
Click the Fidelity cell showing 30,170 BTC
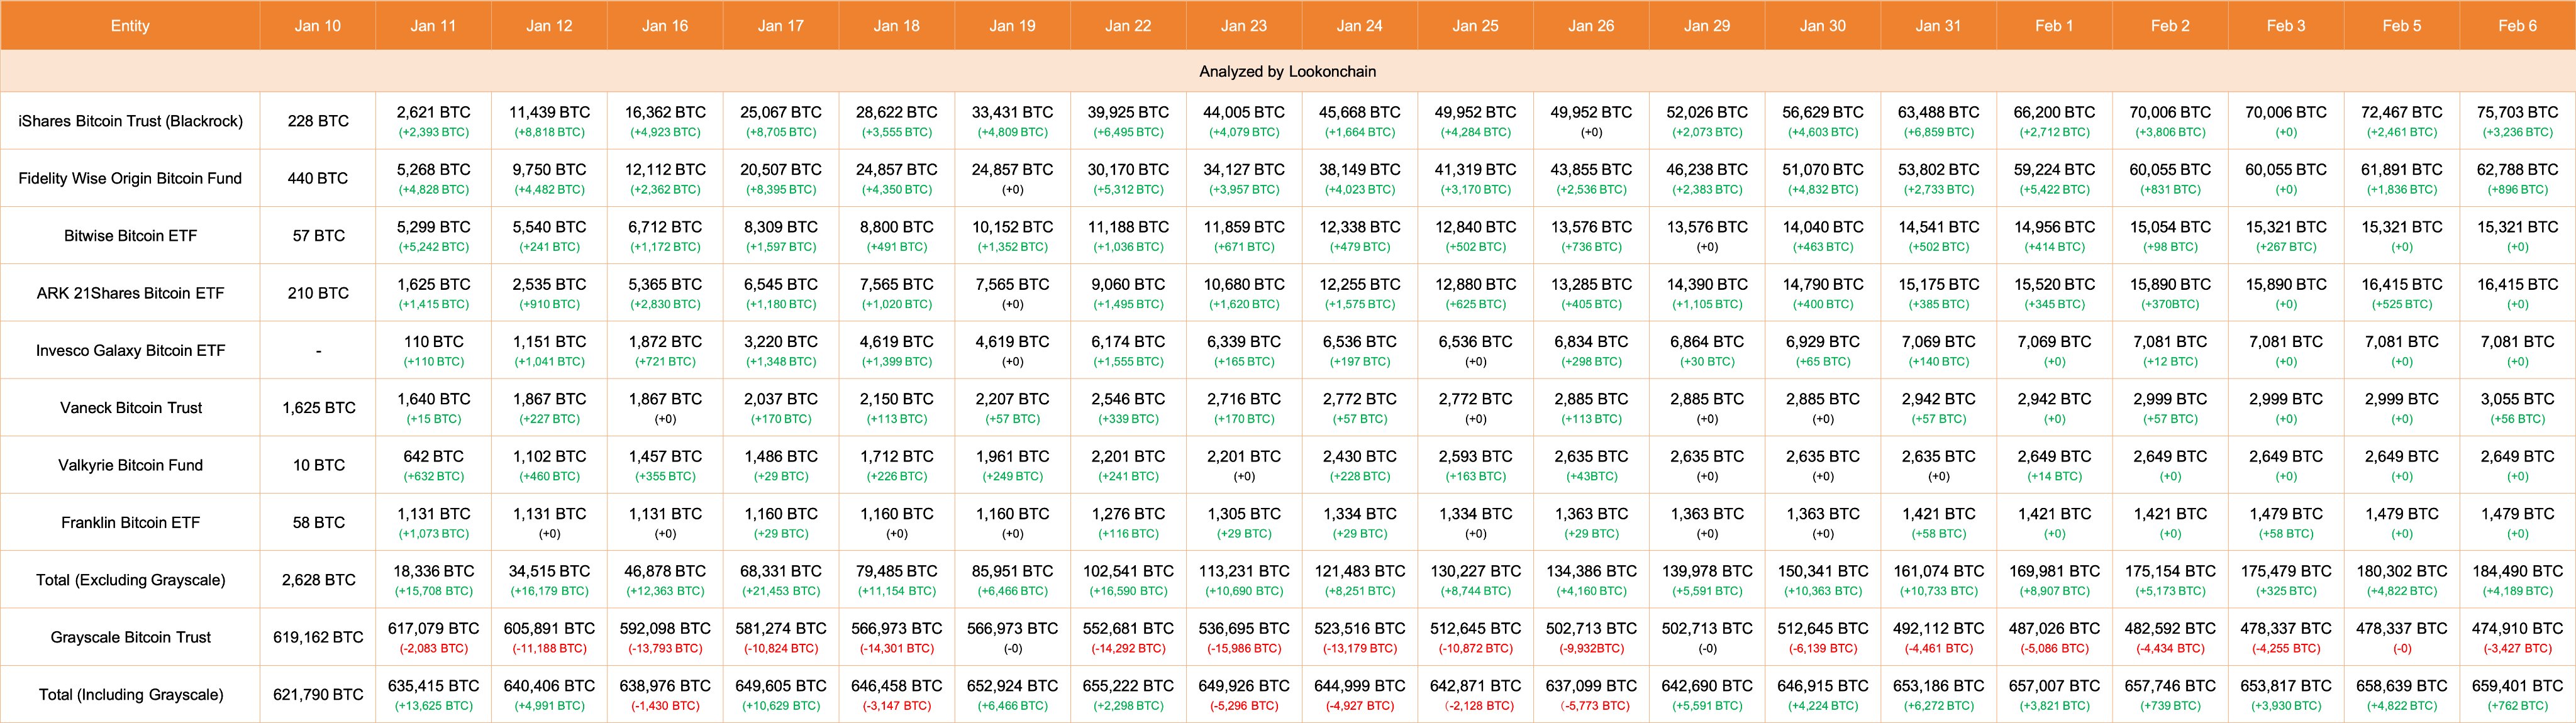(1128, 178)
